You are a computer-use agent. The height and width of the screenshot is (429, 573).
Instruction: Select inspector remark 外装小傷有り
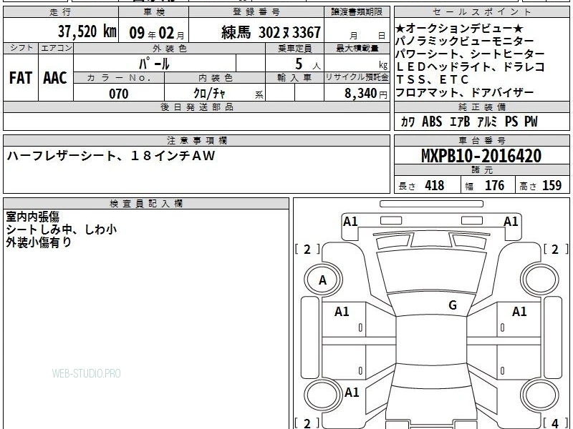point(39,242)
